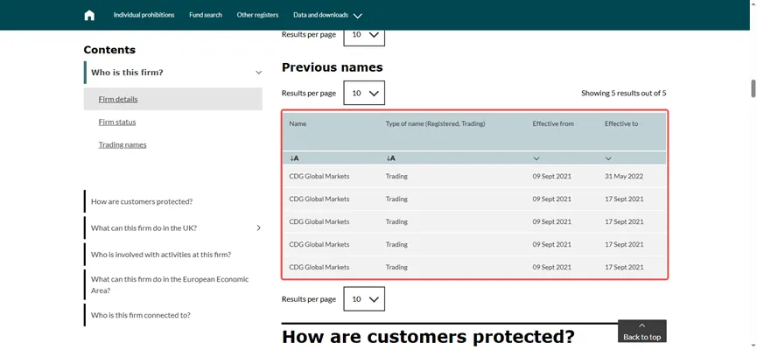Click the Previous names heading

point(333,67)
